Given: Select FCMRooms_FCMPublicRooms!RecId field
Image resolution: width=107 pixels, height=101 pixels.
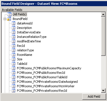Looking at the screenshot, I should pyautogui.click(x=41, y=73).
